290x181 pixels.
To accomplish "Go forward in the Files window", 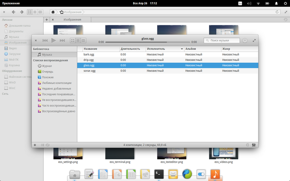I will coord(22,12).
